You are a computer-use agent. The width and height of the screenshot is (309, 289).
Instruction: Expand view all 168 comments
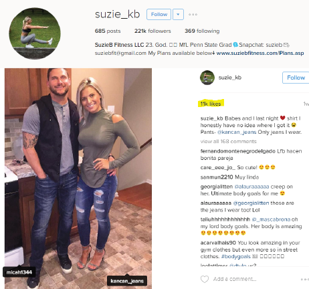click(228, 141)
